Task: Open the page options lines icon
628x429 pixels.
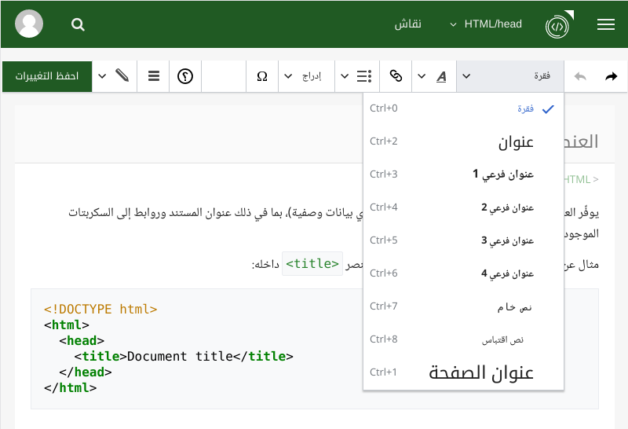Action: (153, 76)
